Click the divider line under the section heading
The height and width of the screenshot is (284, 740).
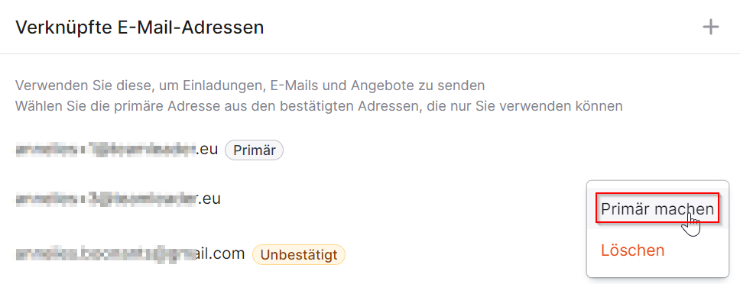click(x=370, y=53)
